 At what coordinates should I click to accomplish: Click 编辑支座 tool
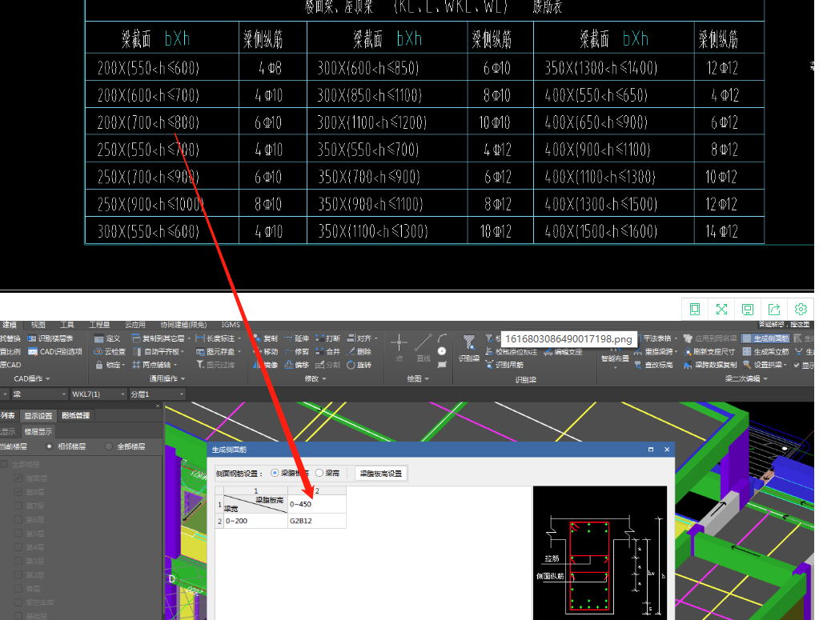click(563, 351)
